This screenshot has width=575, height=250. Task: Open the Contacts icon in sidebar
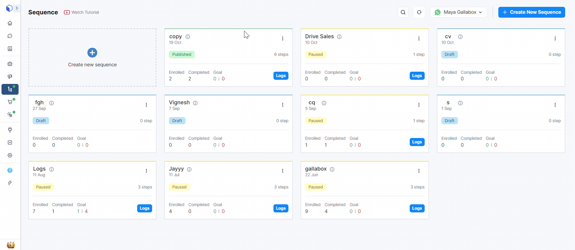point(10,49)
